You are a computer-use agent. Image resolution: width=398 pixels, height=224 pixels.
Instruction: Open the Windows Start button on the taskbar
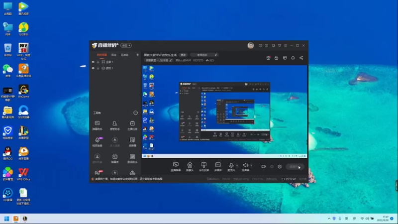pos(7,219)
